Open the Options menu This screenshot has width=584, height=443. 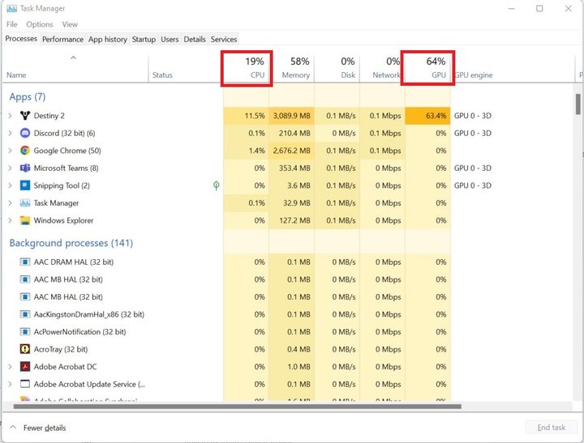pos(40,24)
